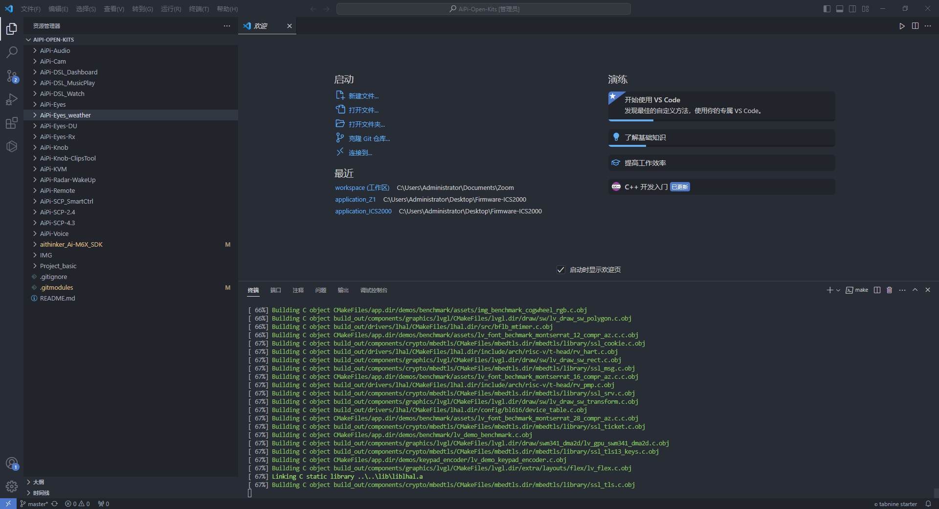Toggle show welcome page on startup checkbox
The height and width of the screenshot is (509, 939).
click(561, 270)
